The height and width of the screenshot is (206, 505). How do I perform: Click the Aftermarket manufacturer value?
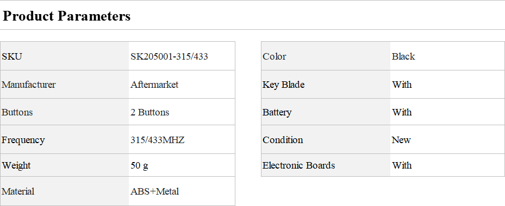pyautogui.click(x=154, y=85)
